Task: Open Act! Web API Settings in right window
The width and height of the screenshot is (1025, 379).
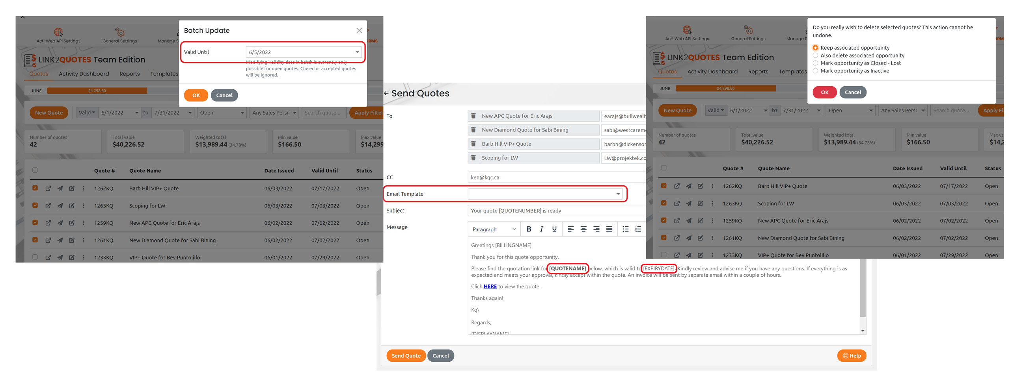Action: pos(687,33)
